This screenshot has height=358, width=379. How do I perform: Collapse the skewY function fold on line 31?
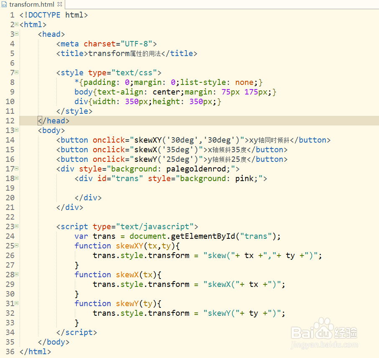click(x=16, y=303)
